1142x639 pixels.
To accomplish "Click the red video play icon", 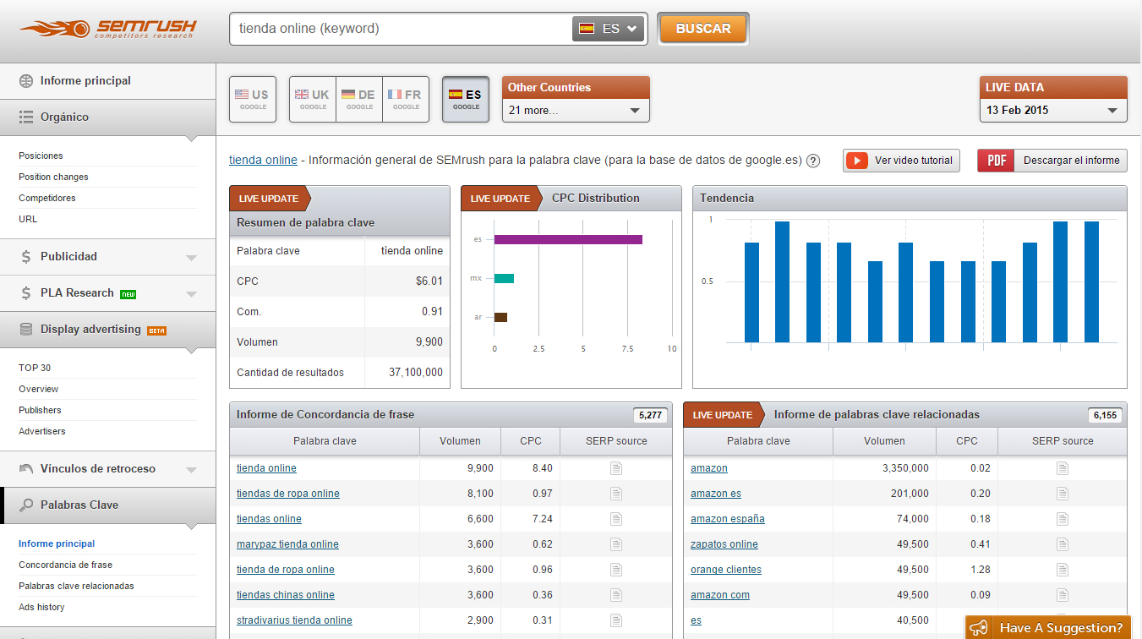I will [857, 161].
